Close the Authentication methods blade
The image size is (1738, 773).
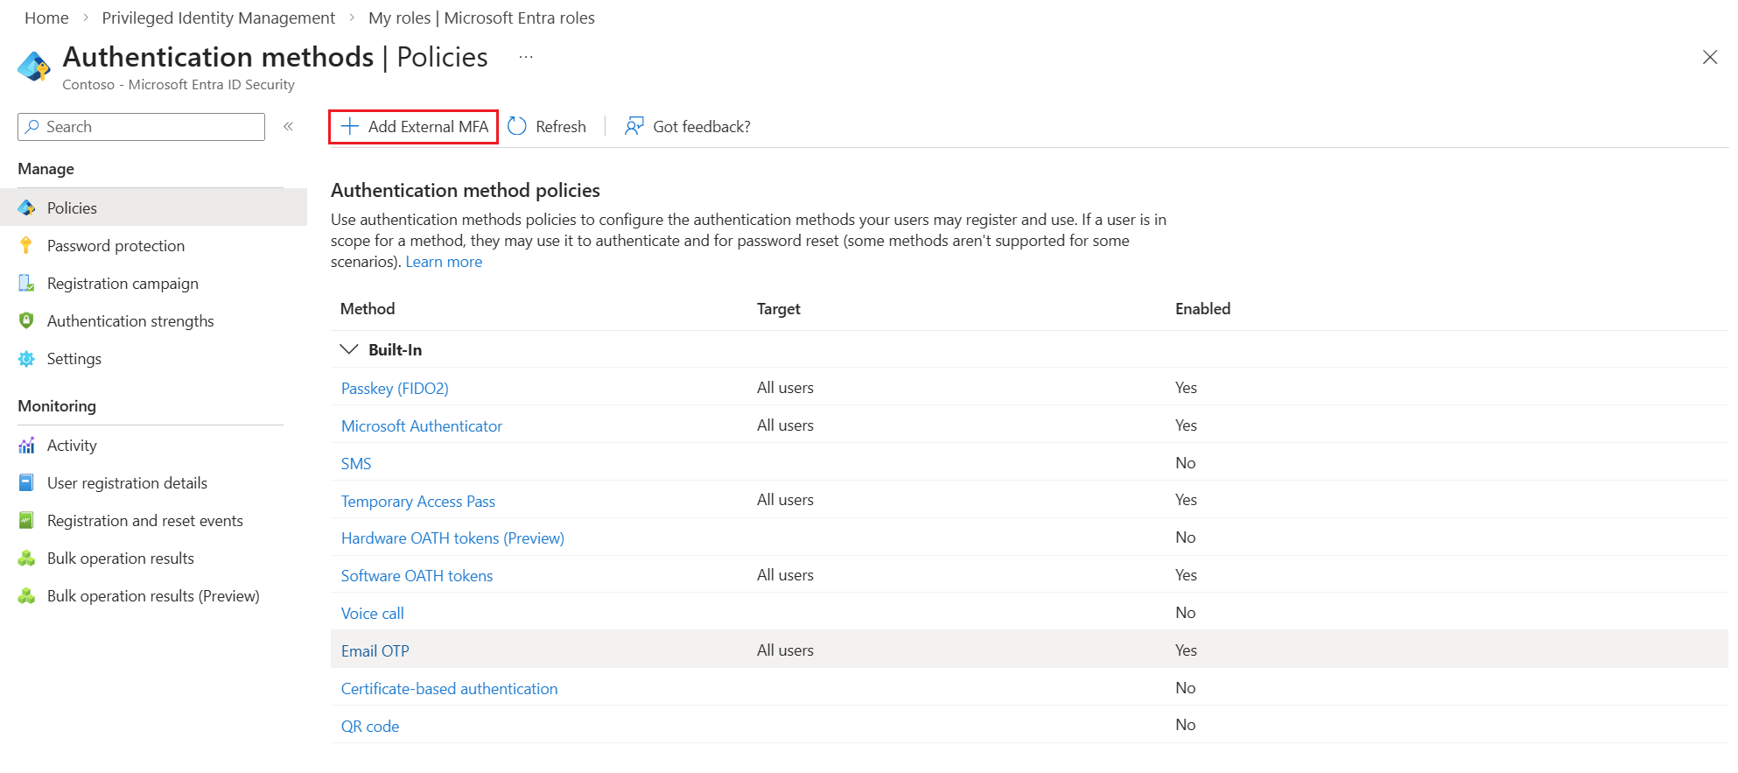tap(1710, 57)
